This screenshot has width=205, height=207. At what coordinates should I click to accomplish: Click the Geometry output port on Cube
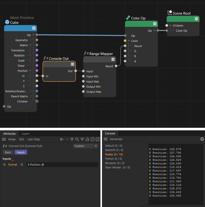click(37, 40)
